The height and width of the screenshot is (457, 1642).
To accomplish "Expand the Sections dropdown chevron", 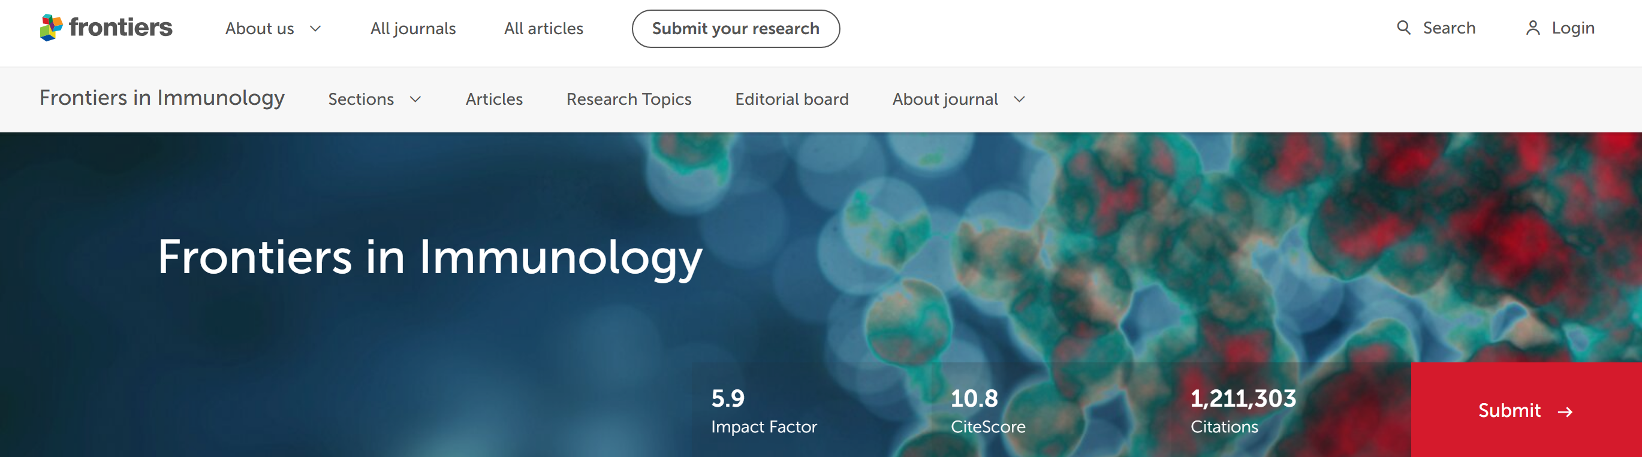I will pos(415,99).
